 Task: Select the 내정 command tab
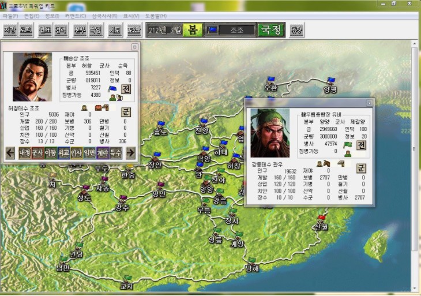[25, 153]
